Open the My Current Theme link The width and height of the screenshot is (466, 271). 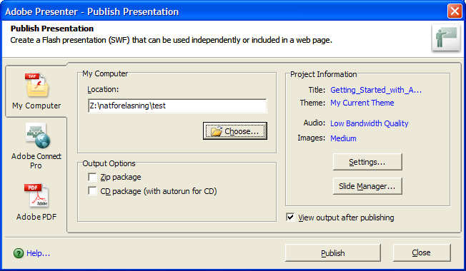pyautogui.click(x=362, y=103)
